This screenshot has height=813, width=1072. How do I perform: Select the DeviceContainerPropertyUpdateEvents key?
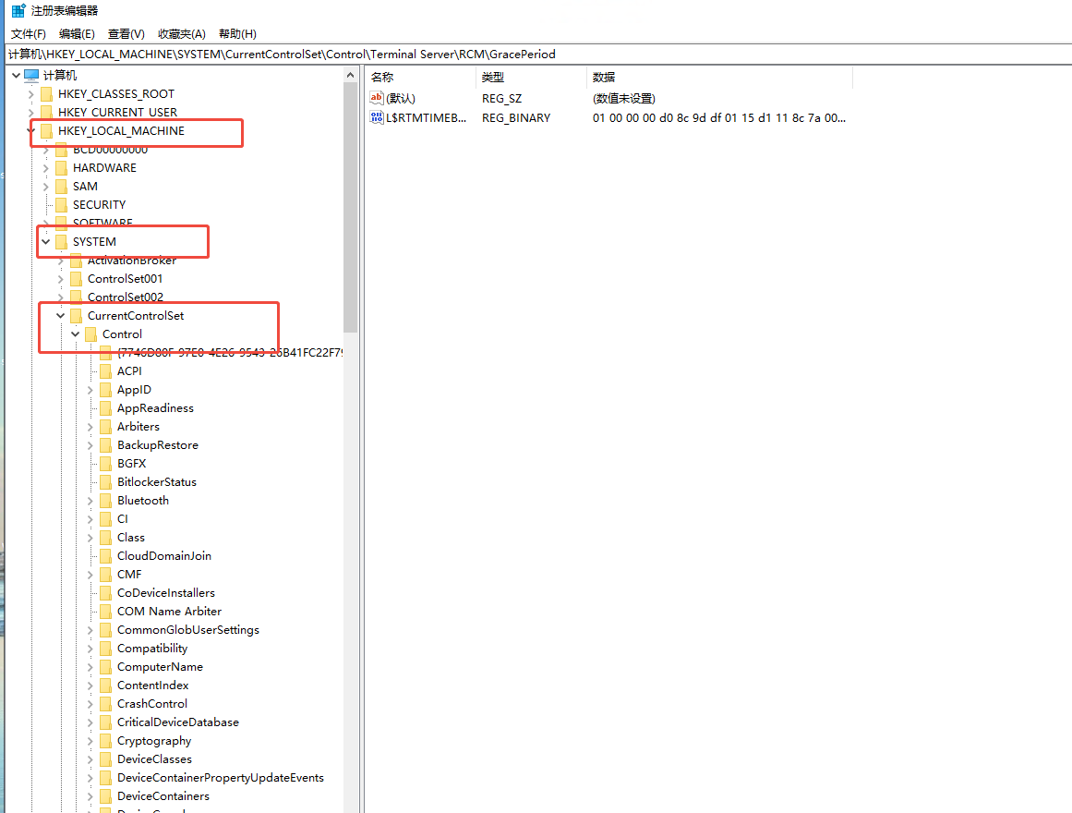(x=221, y=777)
